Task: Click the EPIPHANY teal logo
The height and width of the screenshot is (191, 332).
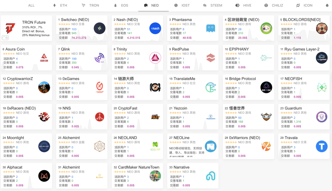Action: (x=266, y=58)
